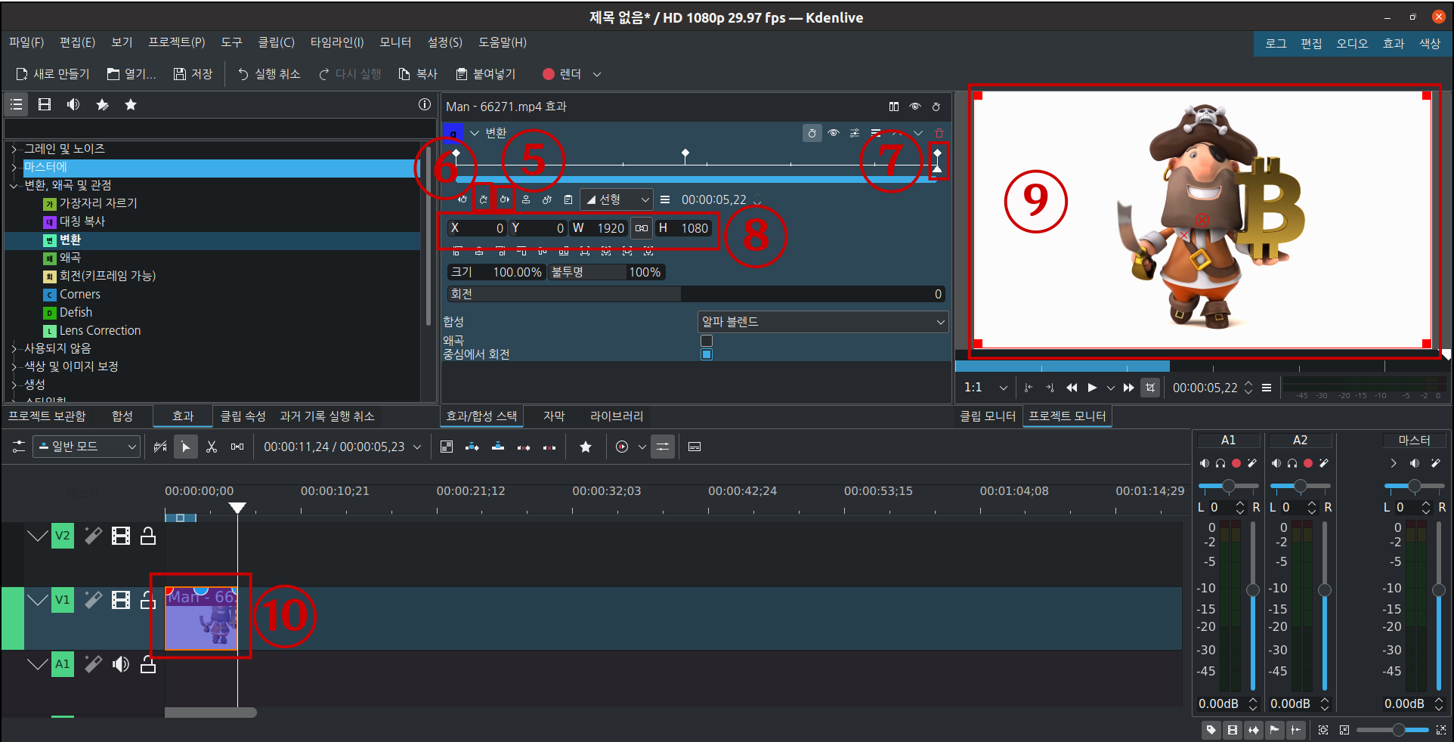
Task: Open the 선형 keyframe interpolation dropdown
Action: 616,199
